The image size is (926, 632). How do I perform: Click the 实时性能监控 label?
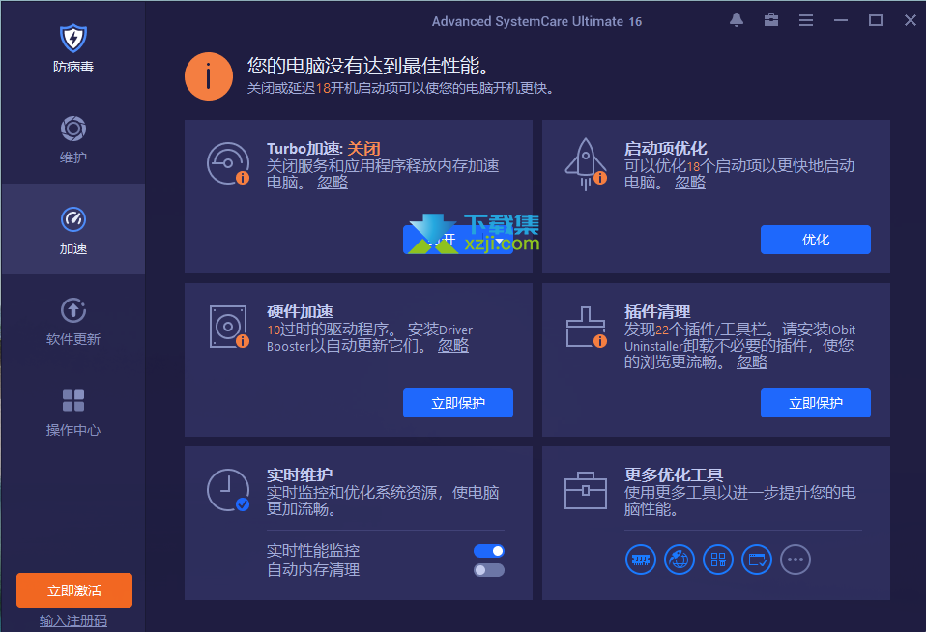[x=313, y=551]
